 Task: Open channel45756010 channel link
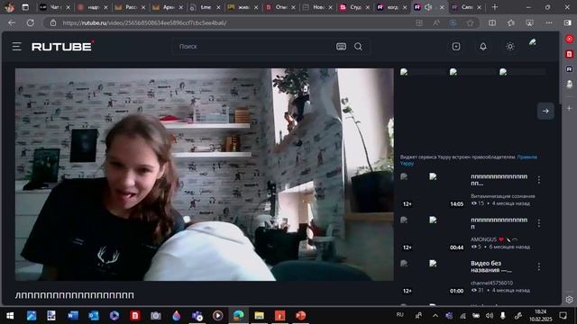click(491, 283)
